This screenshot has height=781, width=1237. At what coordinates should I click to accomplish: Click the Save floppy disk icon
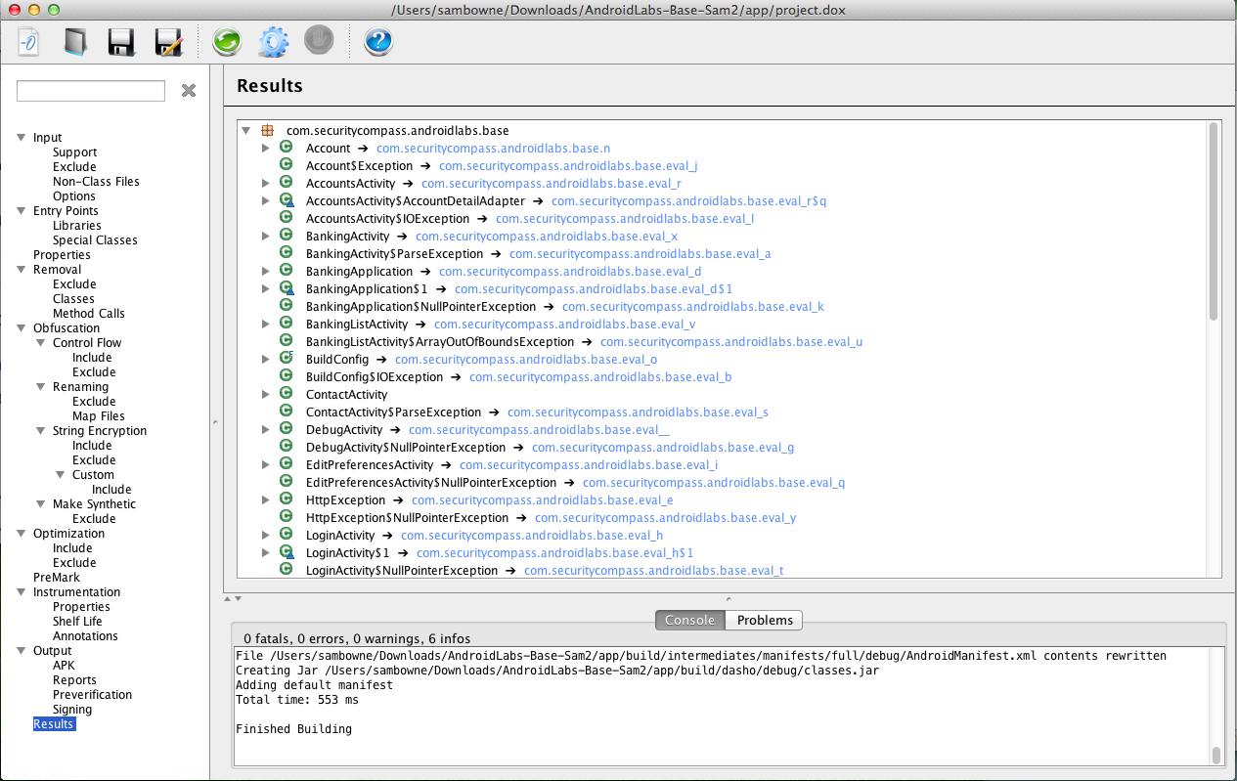click(x=121, y=42)
